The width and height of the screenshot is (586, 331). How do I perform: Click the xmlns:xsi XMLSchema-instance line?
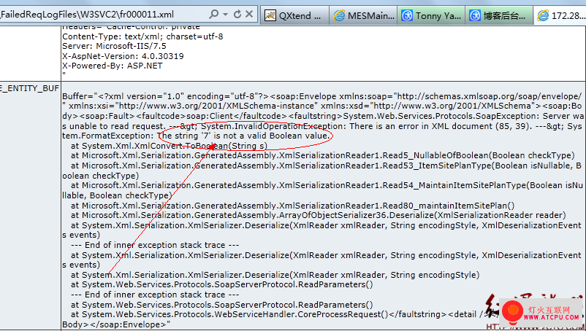322,106
